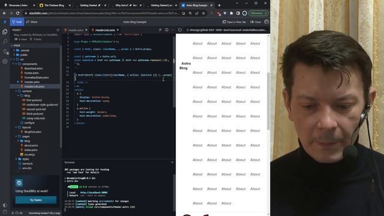
Task: Click the Fork button
Action: (x=17, y=22)
